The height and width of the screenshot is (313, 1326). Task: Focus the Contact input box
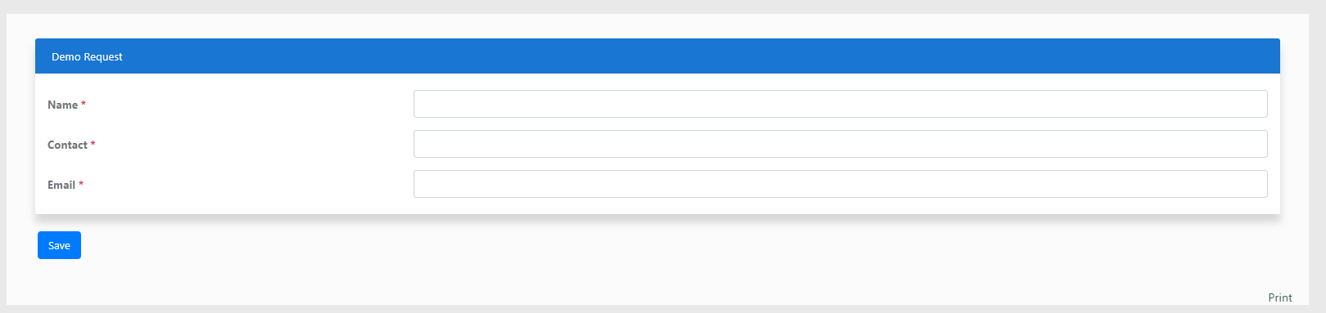pos(840,144)
